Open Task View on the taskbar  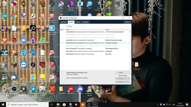click(x=52, y=104)
